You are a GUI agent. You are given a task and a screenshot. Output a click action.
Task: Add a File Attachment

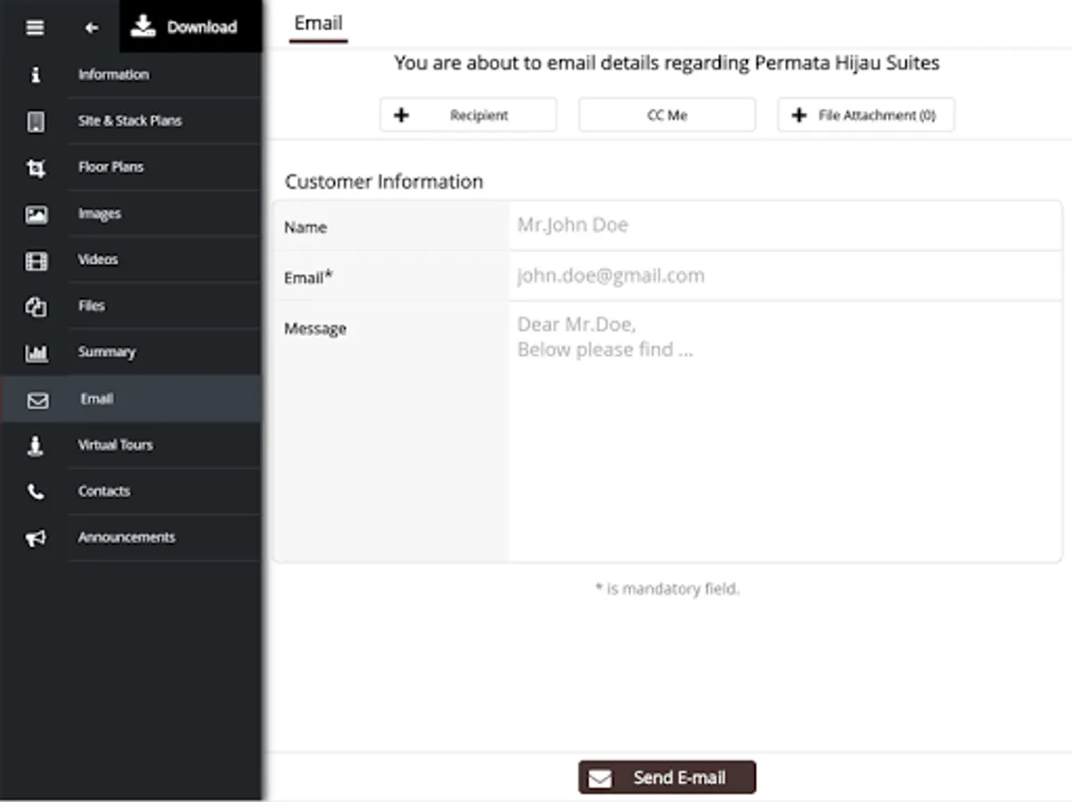tap(865, 115)
